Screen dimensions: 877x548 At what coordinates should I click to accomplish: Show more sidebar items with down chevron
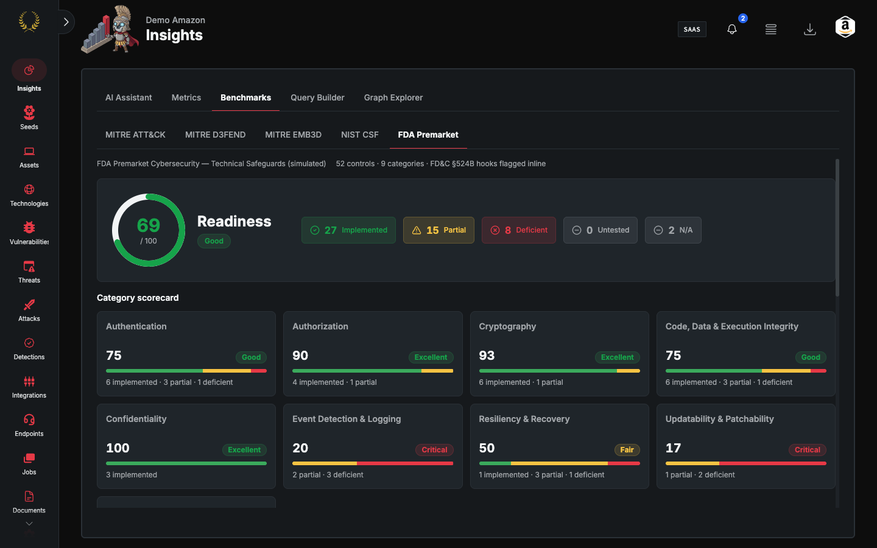(29, 524)
